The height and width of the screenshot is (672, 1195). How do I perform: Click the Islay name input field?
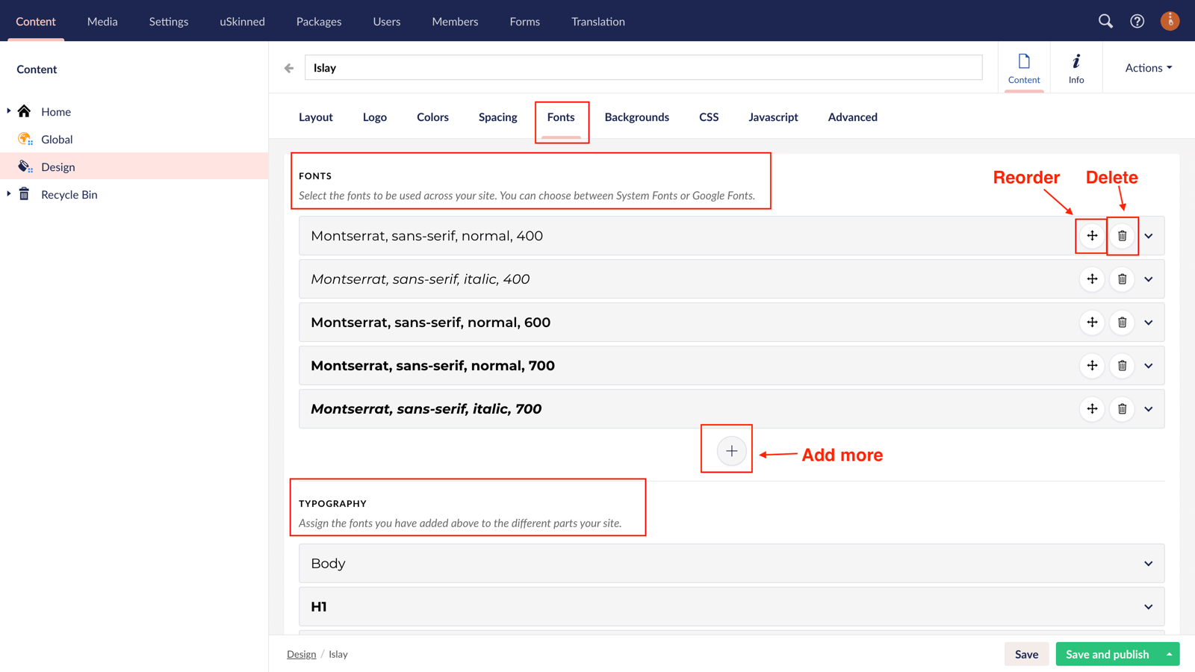642,67
